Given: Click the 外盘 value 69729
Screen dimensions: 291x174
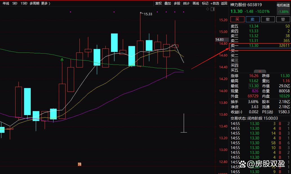Looking at the screenshot, I should (x=253, y=96).
